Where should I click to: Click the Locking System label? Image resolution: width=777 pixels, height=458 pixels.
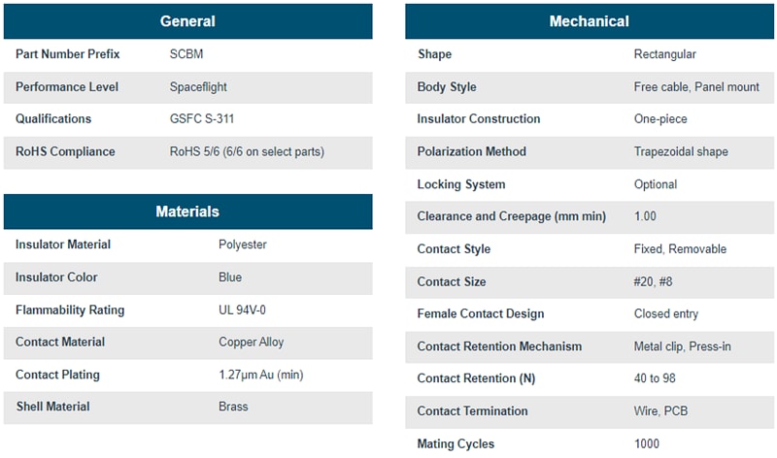click(460, 184)
